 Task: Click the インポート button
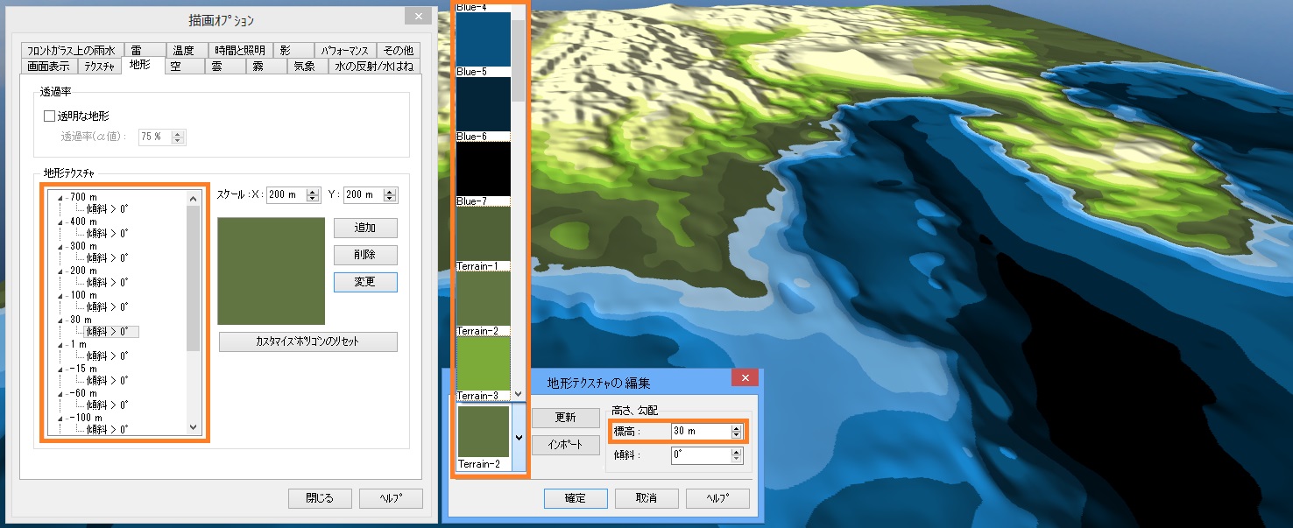(x=566, y=445)
